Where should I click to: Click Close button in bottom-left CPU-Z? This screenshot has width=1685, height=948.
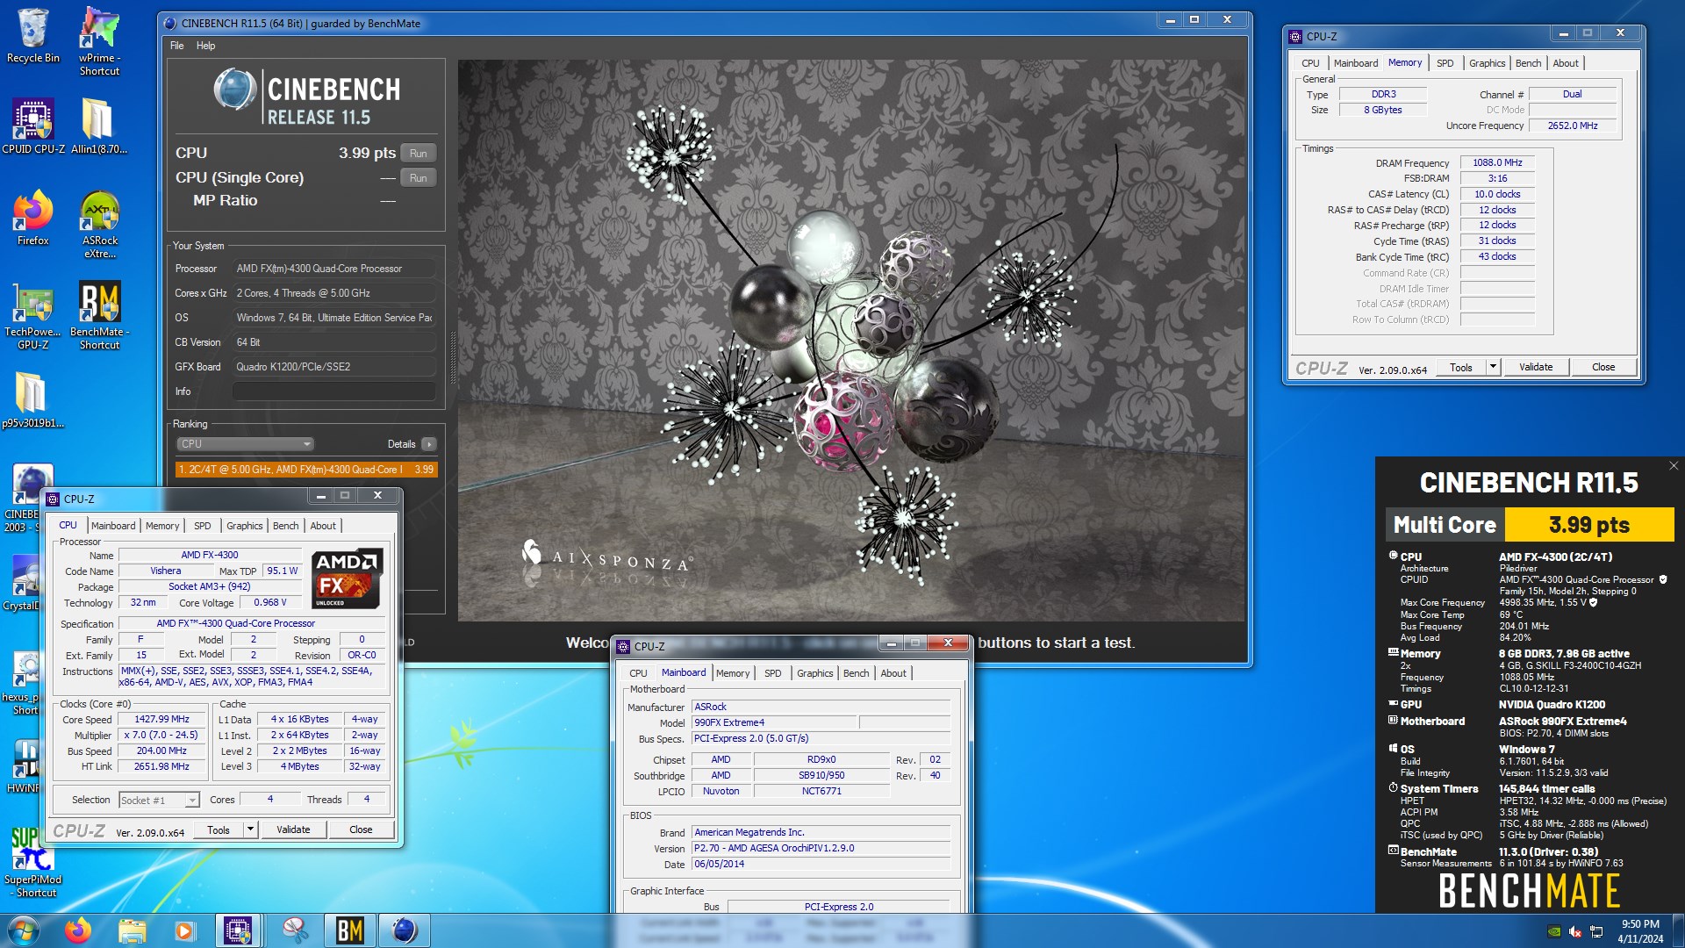pos(361,829)
